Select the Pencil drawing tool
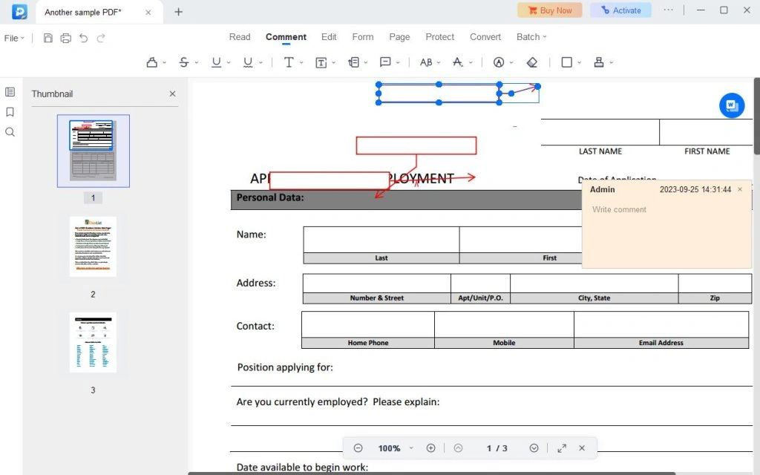The width and height of the screenshot is (760, 475). click(499, 62)
